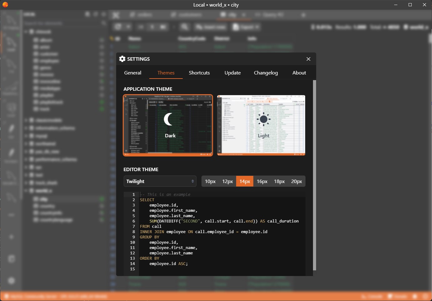This screenshot has width=432, height=301.
Task: Click the settings dialog vertical scrollbar
Action: [314, 175]
